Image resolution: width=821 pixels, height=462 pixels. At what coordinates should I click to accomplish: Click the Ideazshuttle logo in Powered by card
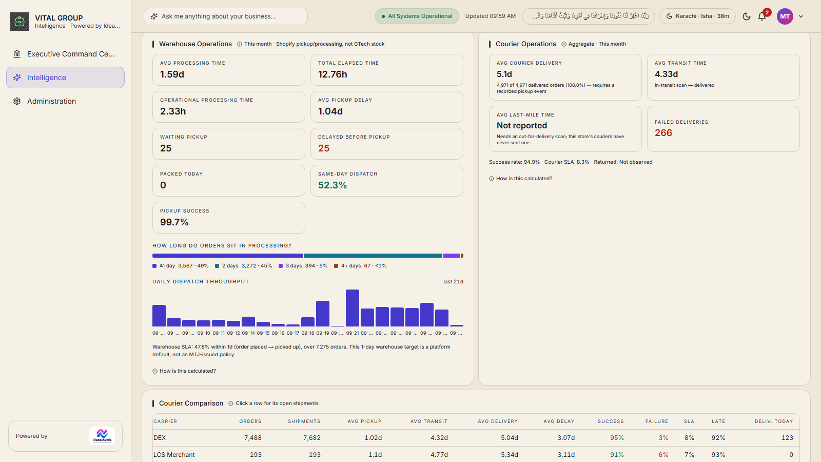point(102,436)
